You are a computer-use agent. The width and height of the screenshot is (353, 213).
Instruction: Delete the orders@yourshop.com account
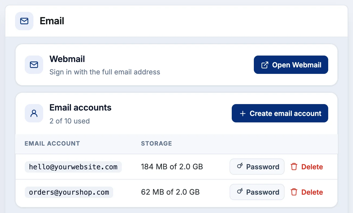click(307, 192)
